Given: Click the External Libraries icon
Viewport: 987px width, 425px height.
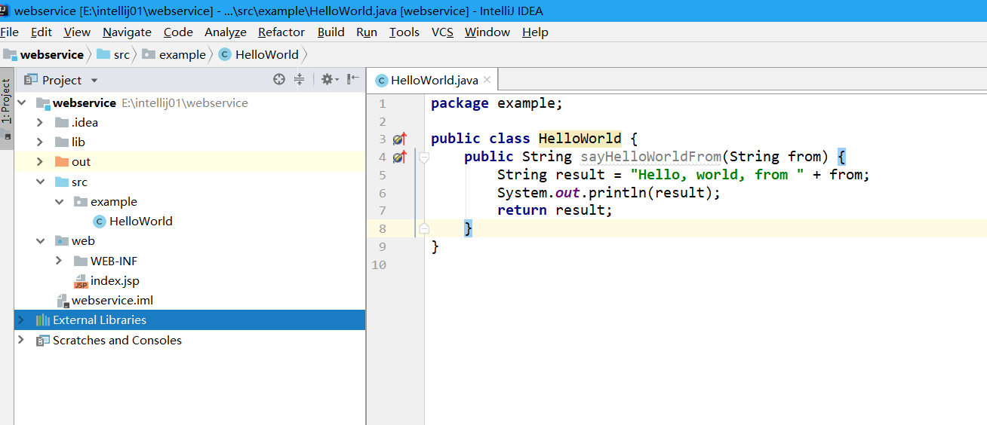Looking at the screenshot, I should tap(43, 320).
